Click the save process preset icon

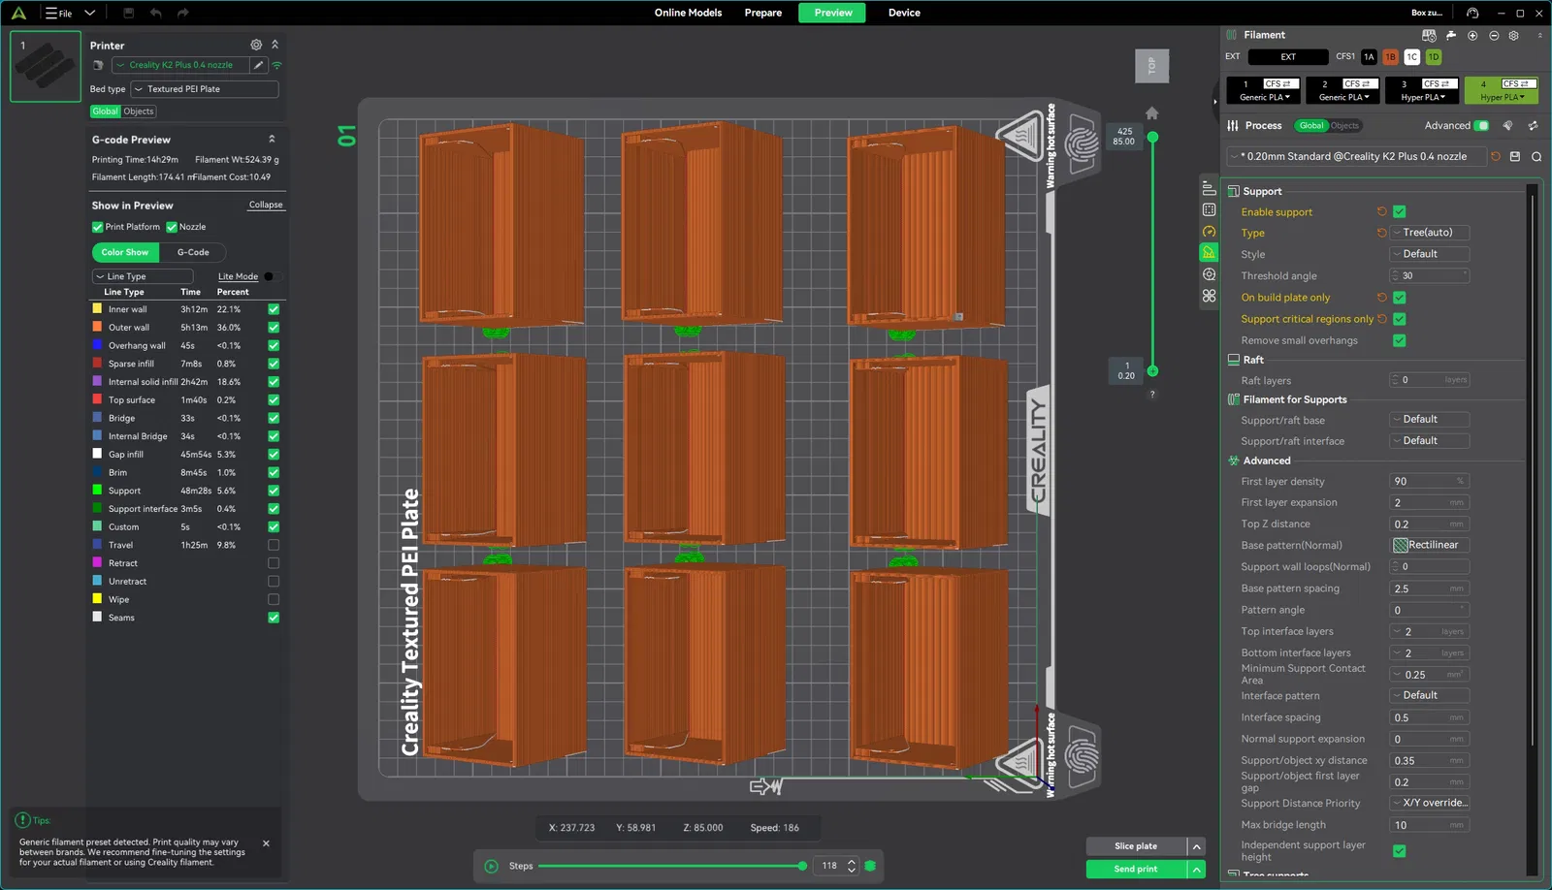(1515, 156)
